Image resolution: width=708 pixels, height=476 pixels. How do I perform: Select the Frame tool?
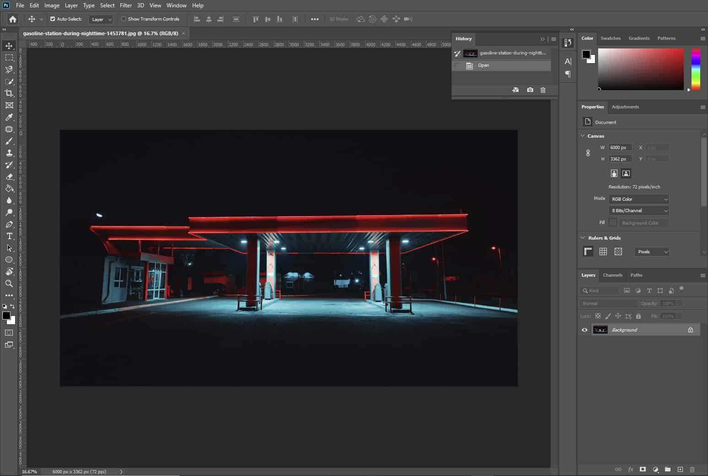pos(9,105)
